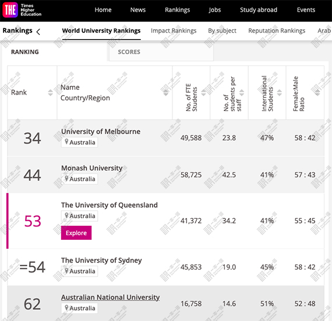Click rank number 34
332x321 pixels.
pyautogui.click(x=32, y=138)
